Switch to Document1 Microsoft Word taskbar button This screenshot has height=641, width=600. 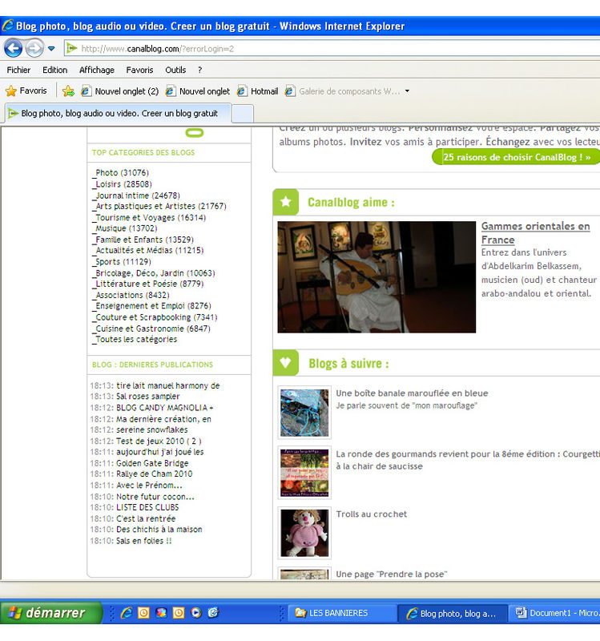554,613
